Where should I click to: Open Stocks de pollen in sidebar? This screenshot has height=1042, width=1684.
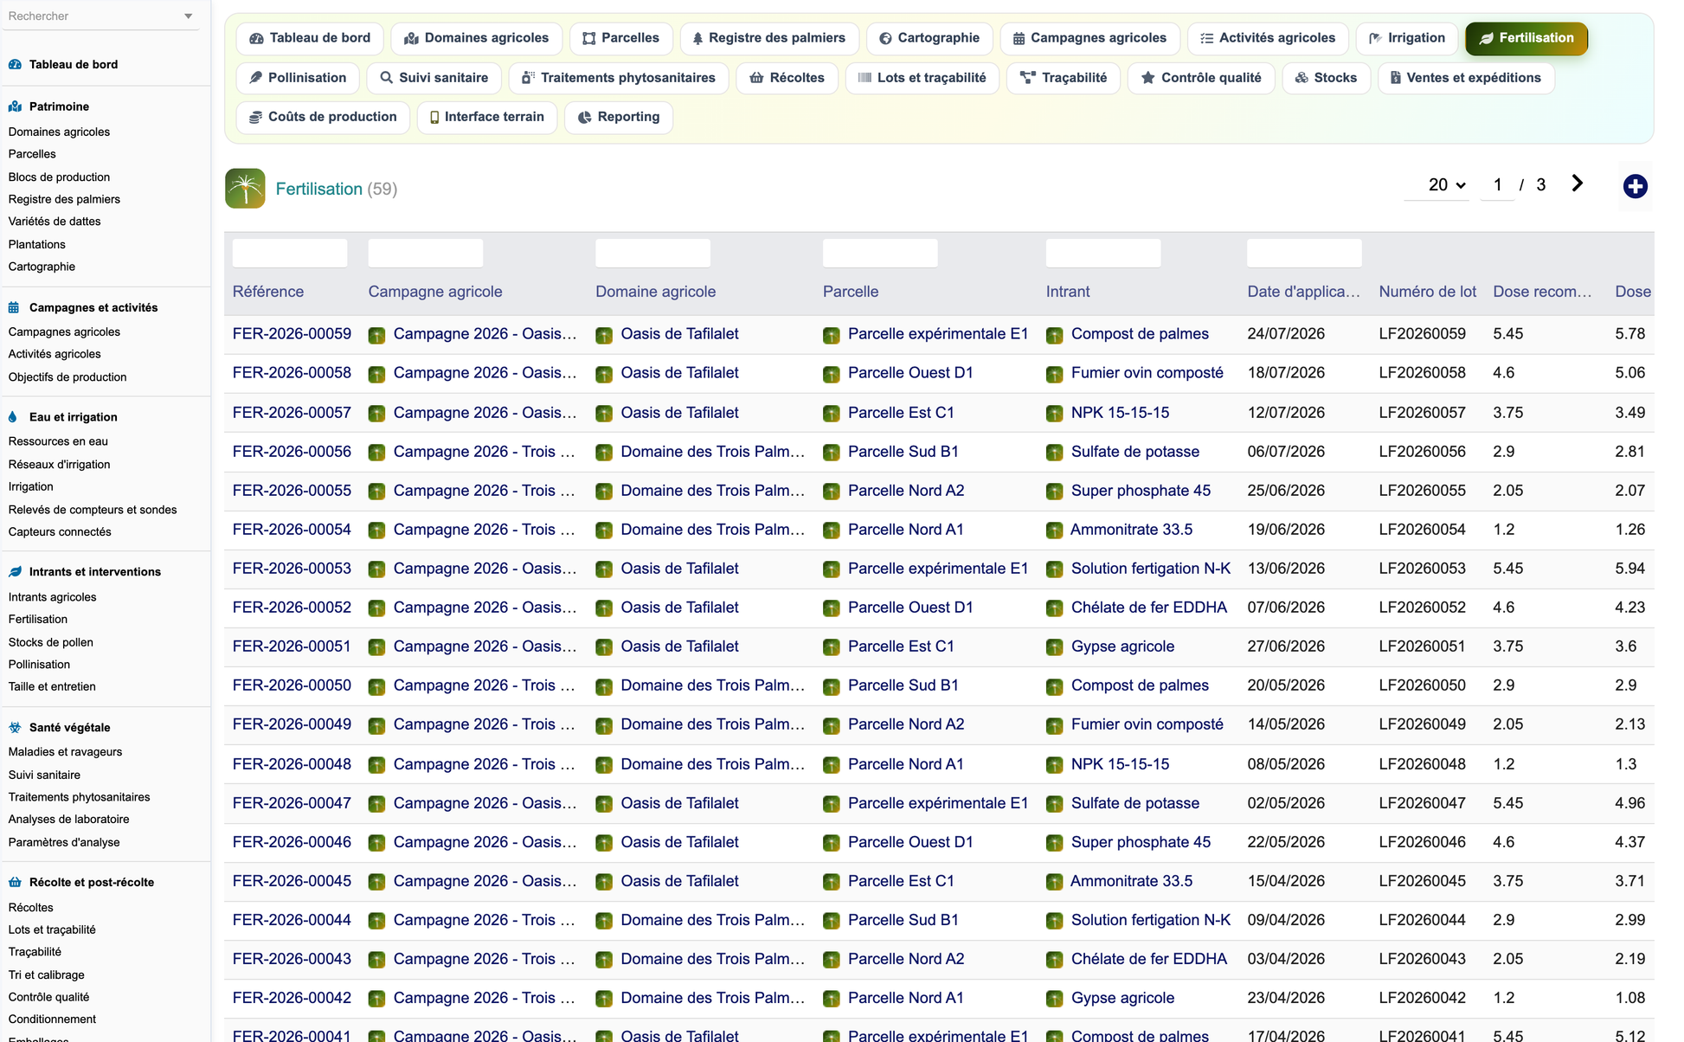[50, 642]
